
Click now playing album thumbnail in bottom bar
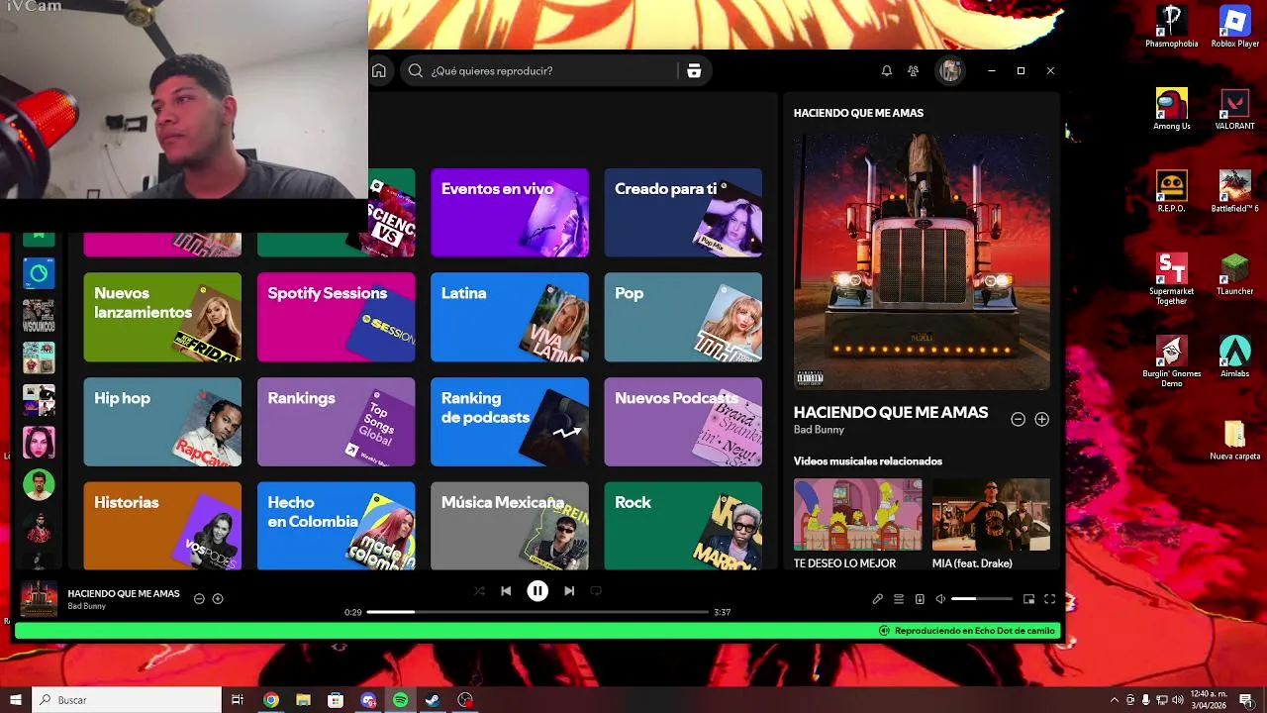[40, 598]
